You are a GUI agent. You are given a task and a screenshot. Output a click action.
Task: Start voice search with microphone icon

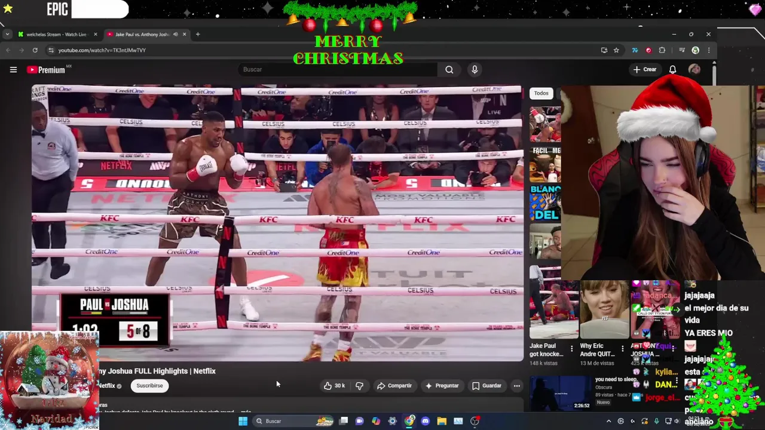click(475, 69)
